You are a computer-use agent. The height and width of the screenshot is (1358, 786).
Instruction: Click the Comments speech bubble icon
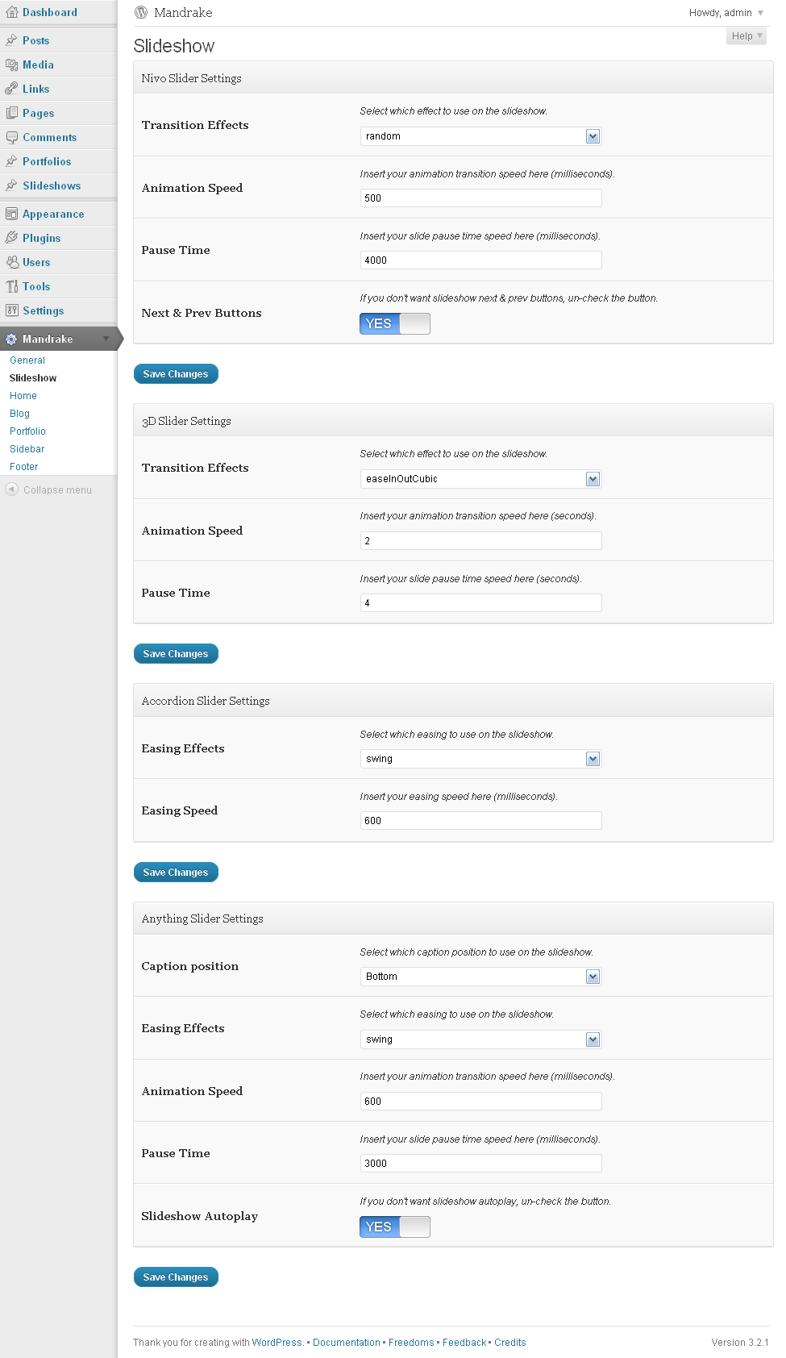coord(11,137)
